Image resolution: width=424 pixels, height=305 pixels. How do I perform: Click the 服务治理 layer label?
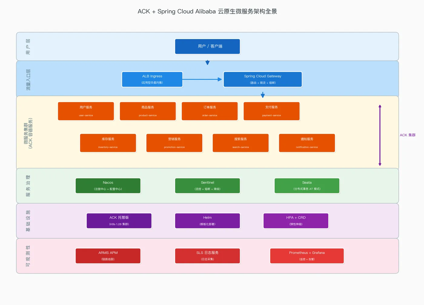(x=28, y=186)
